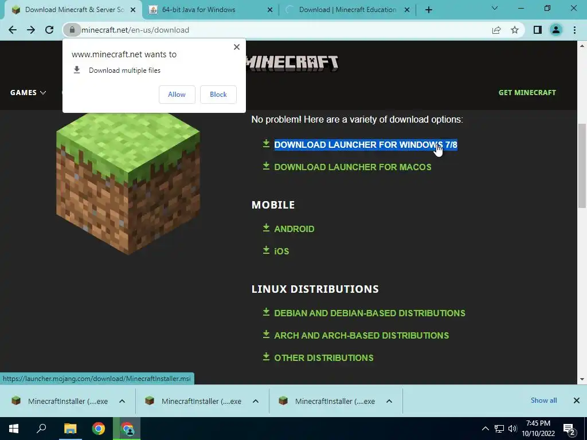Image resolution: width=587 pixels, height=440 pixels.
Task: Click the scrollbar down arrow
Action: coord(582,379)
